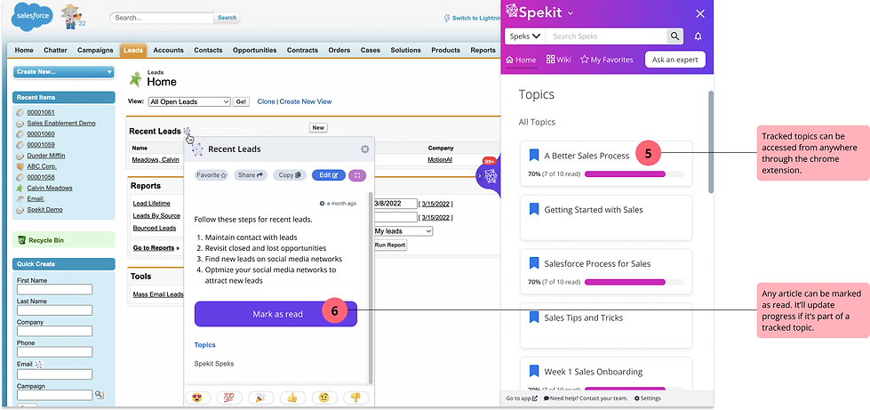
Task: Click the bookmark icon on Getting Started with Sales
Action: tap(534, 209)
